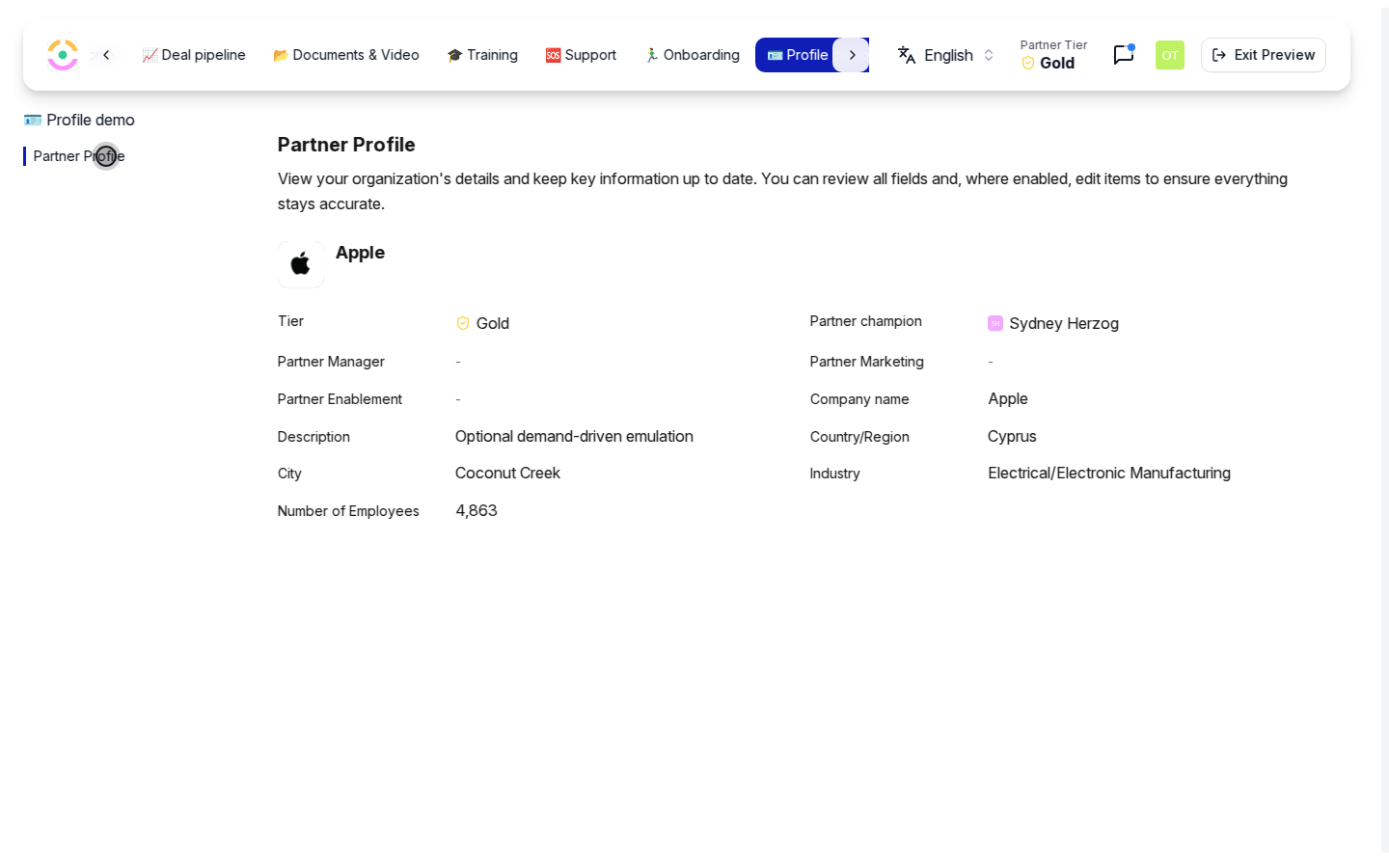Click the Sydney Herzog partner champion name

1064,323
